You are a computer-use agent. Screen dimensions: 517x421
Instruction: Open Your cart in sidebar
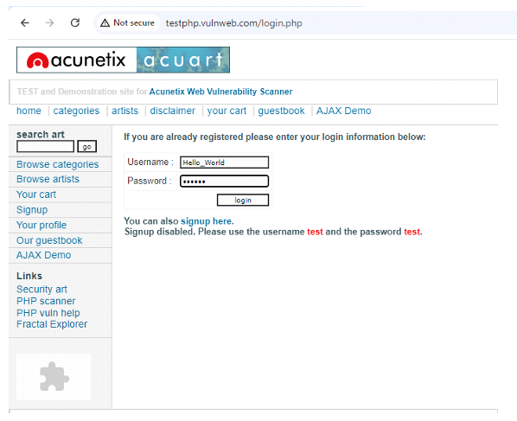(36, 195)
